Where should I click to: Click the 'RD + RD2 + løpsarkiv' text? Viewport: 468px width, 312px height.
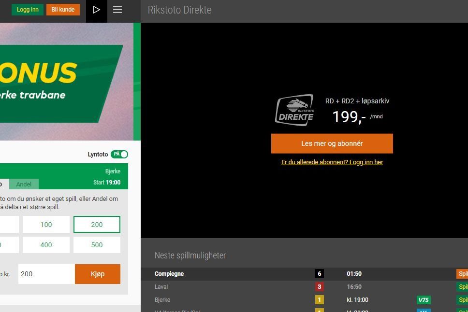pyautogui.click(x=357, y=101)
